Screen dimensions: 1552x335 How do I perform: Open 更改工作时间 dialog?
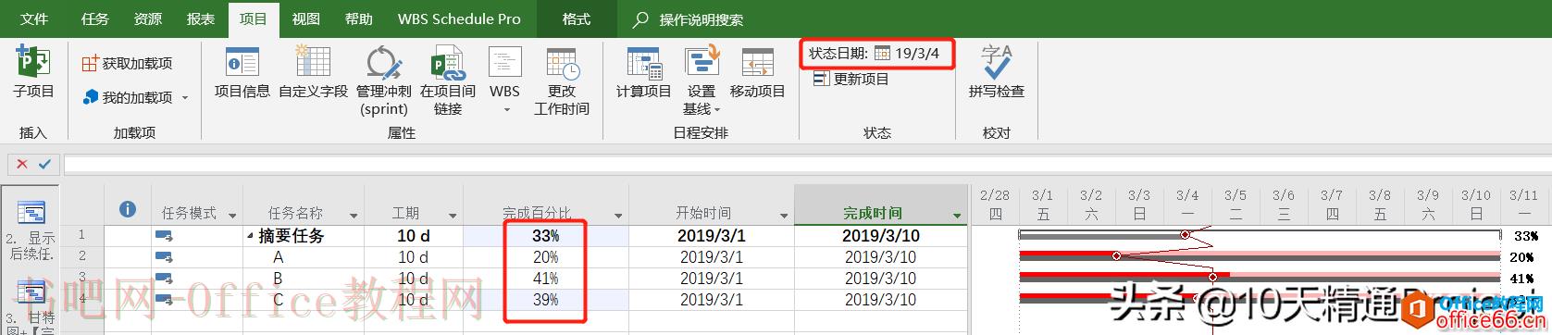click(x=562, y=81)
